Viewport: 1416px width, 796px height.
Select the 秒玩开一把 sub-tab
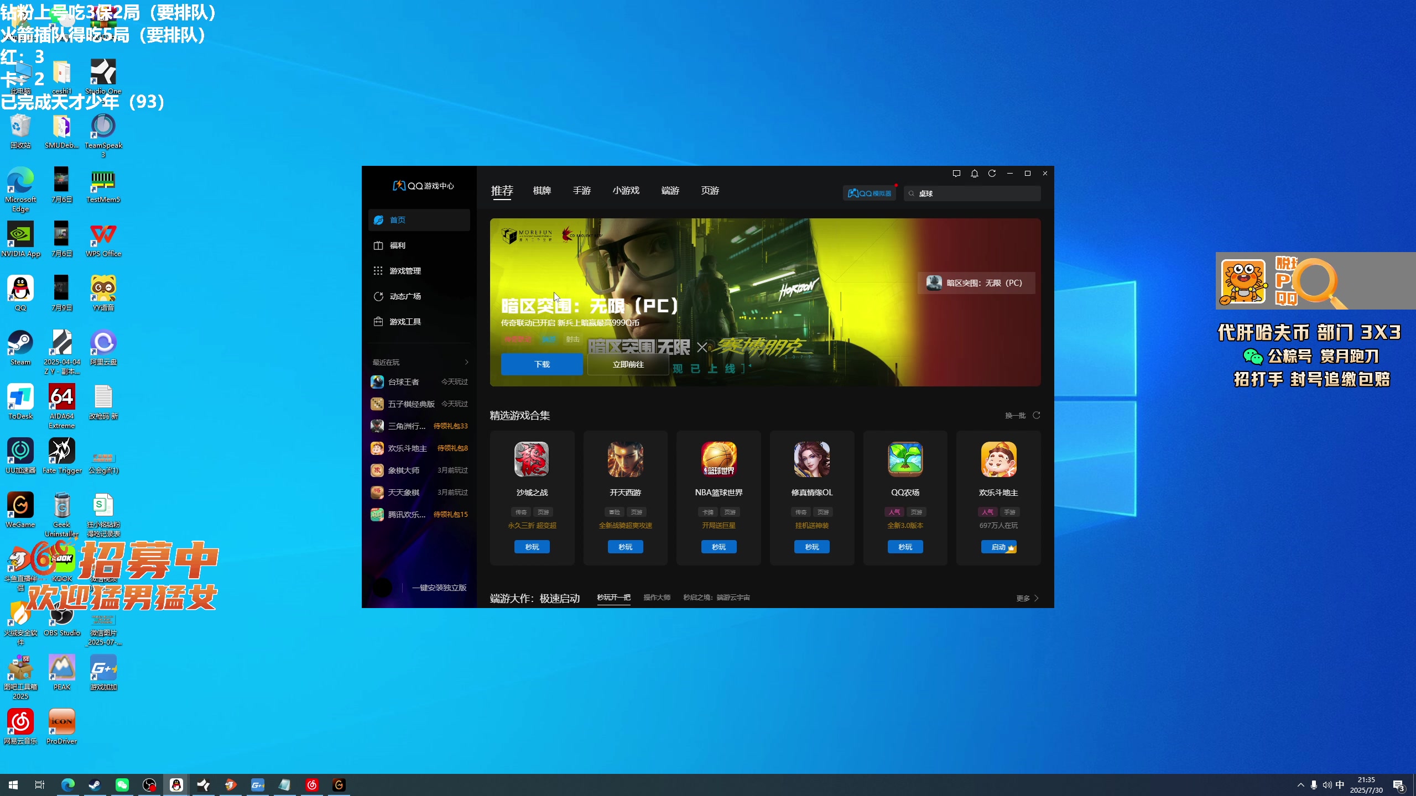(613, 598)
